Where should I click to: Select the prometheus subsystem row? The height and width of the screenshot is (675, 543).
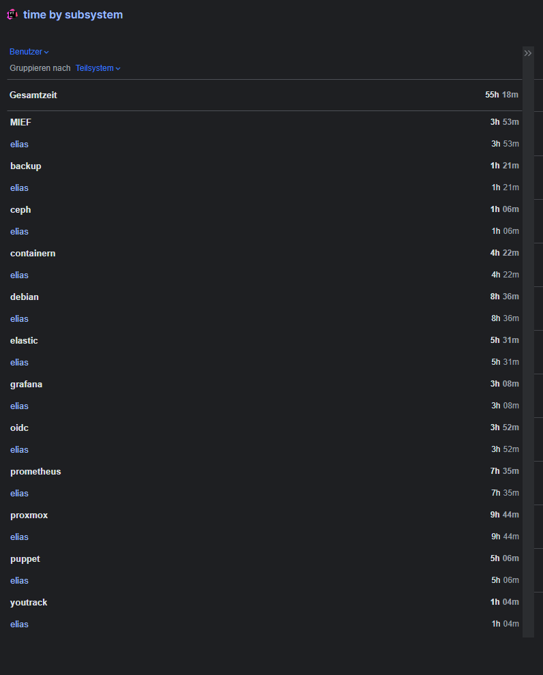35,472
